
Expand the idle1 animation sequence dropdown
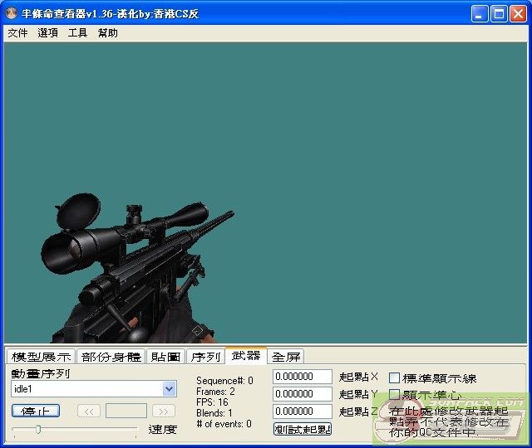point(170,389)
